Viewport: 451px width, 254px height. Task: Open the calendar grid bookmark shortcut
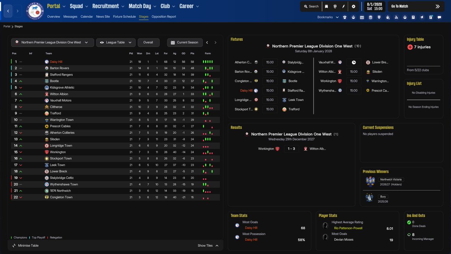[362, 17]
